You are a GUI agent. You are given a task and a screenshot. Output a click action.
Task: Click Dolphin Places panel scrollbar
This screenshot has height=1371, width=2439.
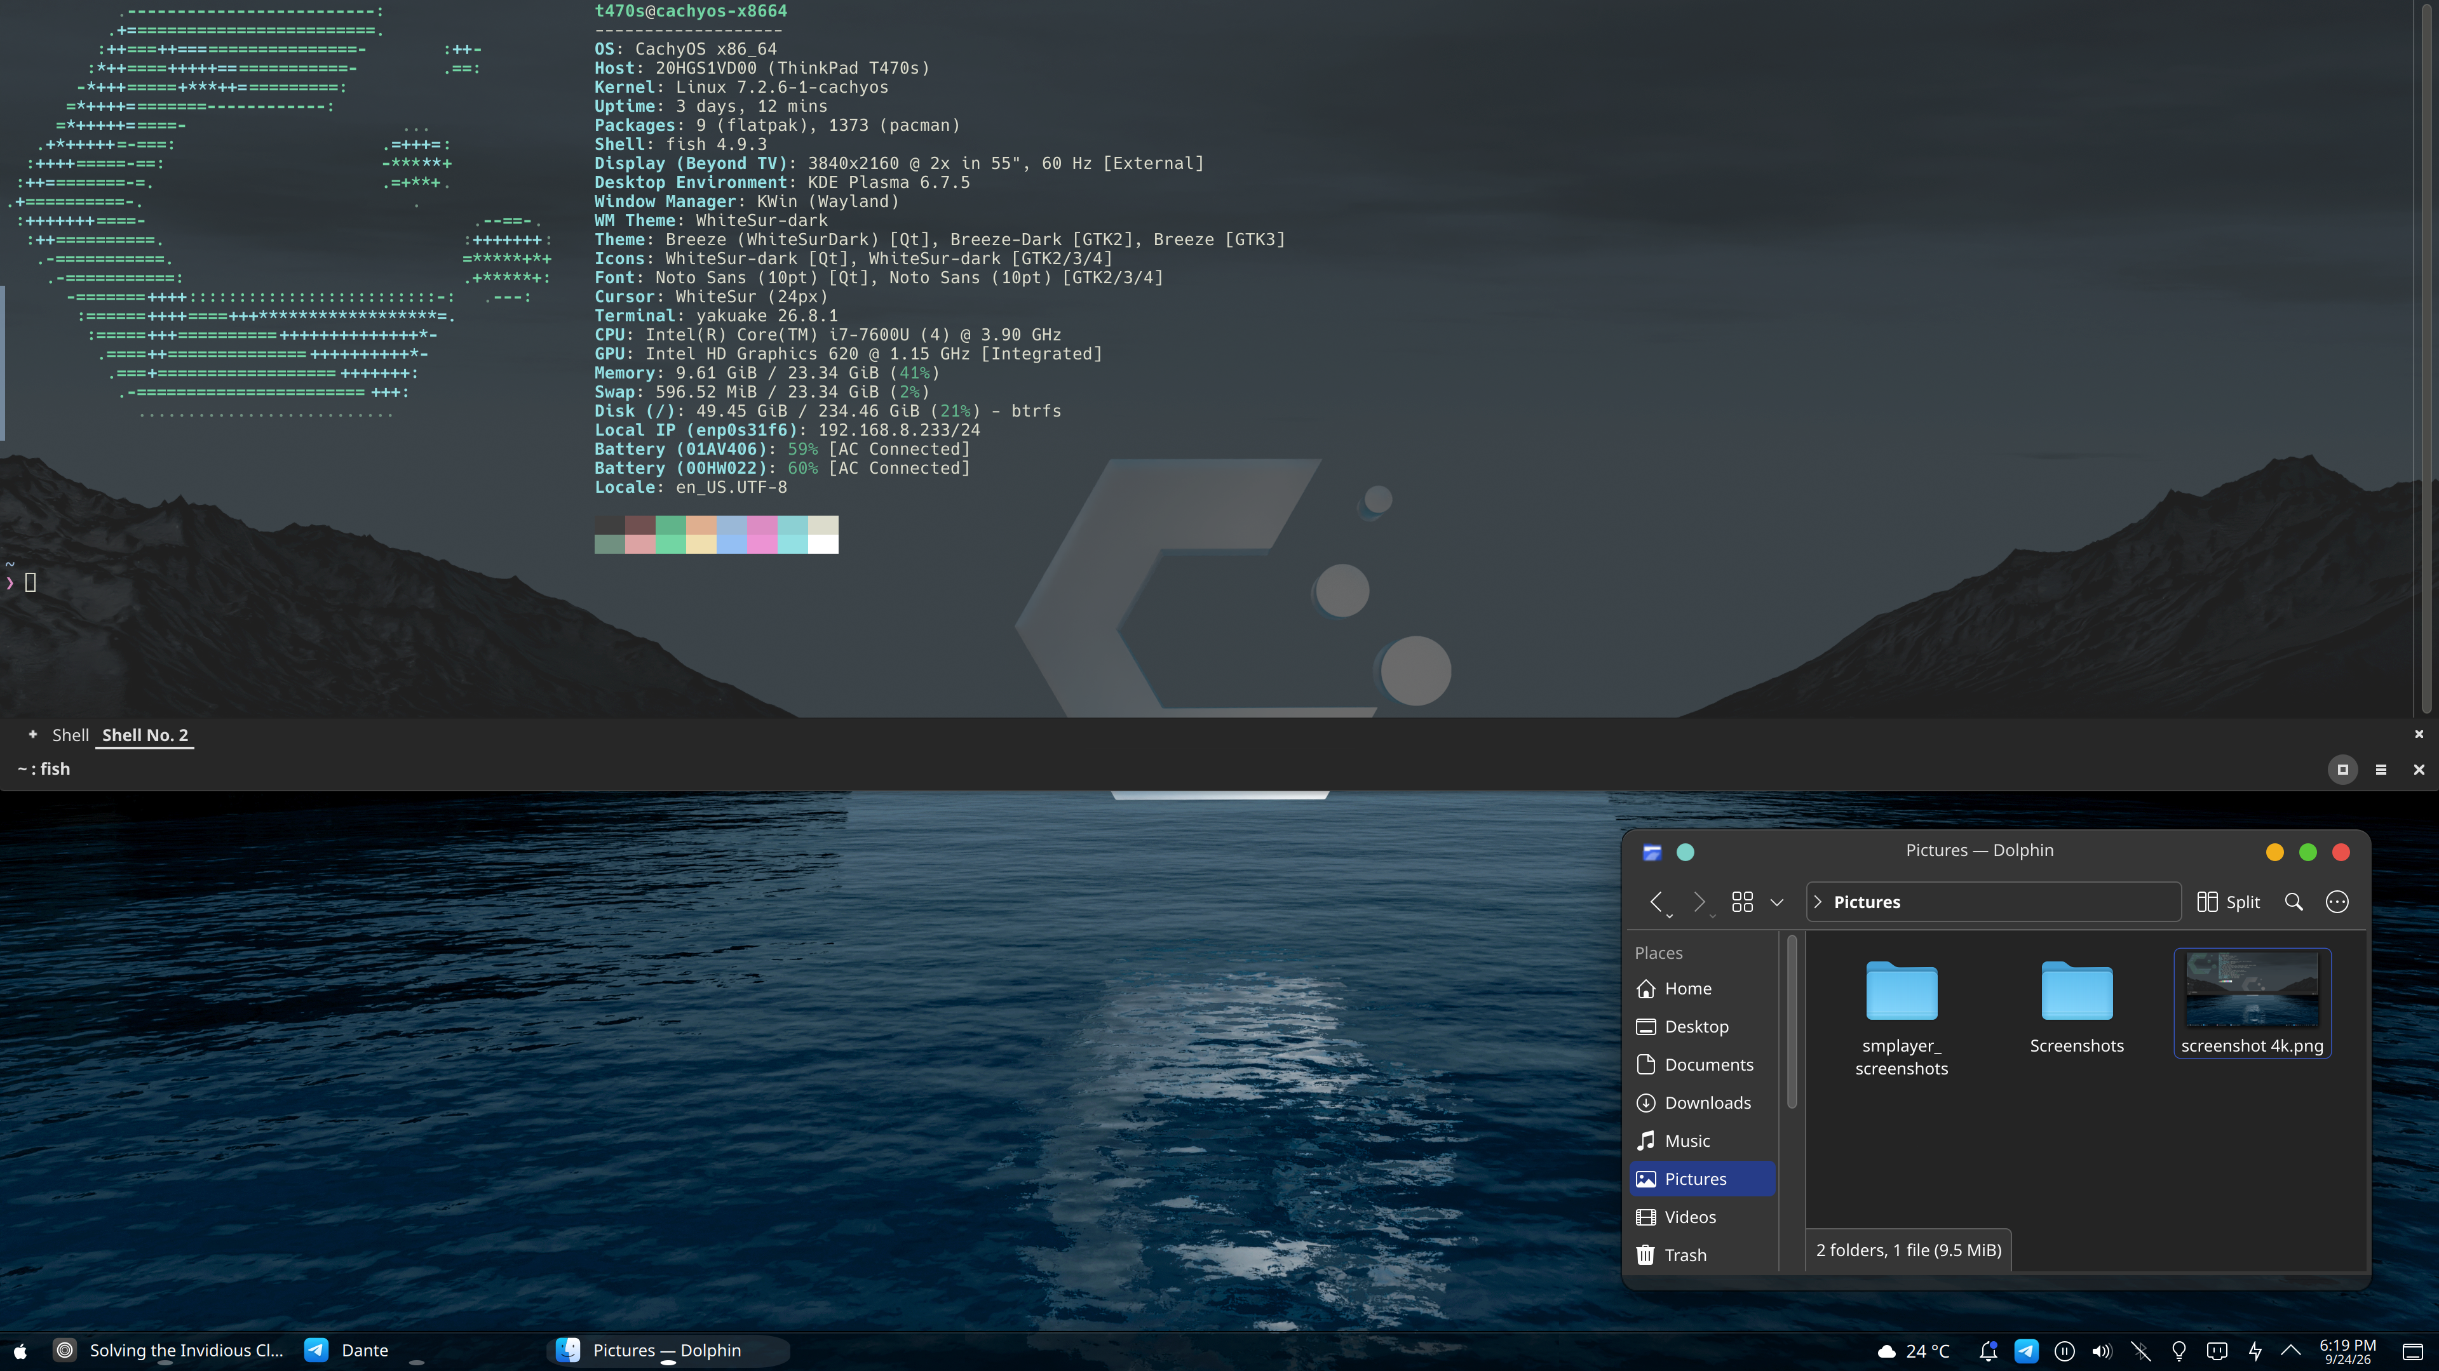(x=1792, y=1022)
